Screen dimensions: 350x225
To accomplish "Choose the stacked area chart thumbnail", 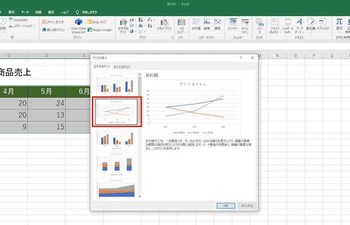I will [x=116, y=188].
